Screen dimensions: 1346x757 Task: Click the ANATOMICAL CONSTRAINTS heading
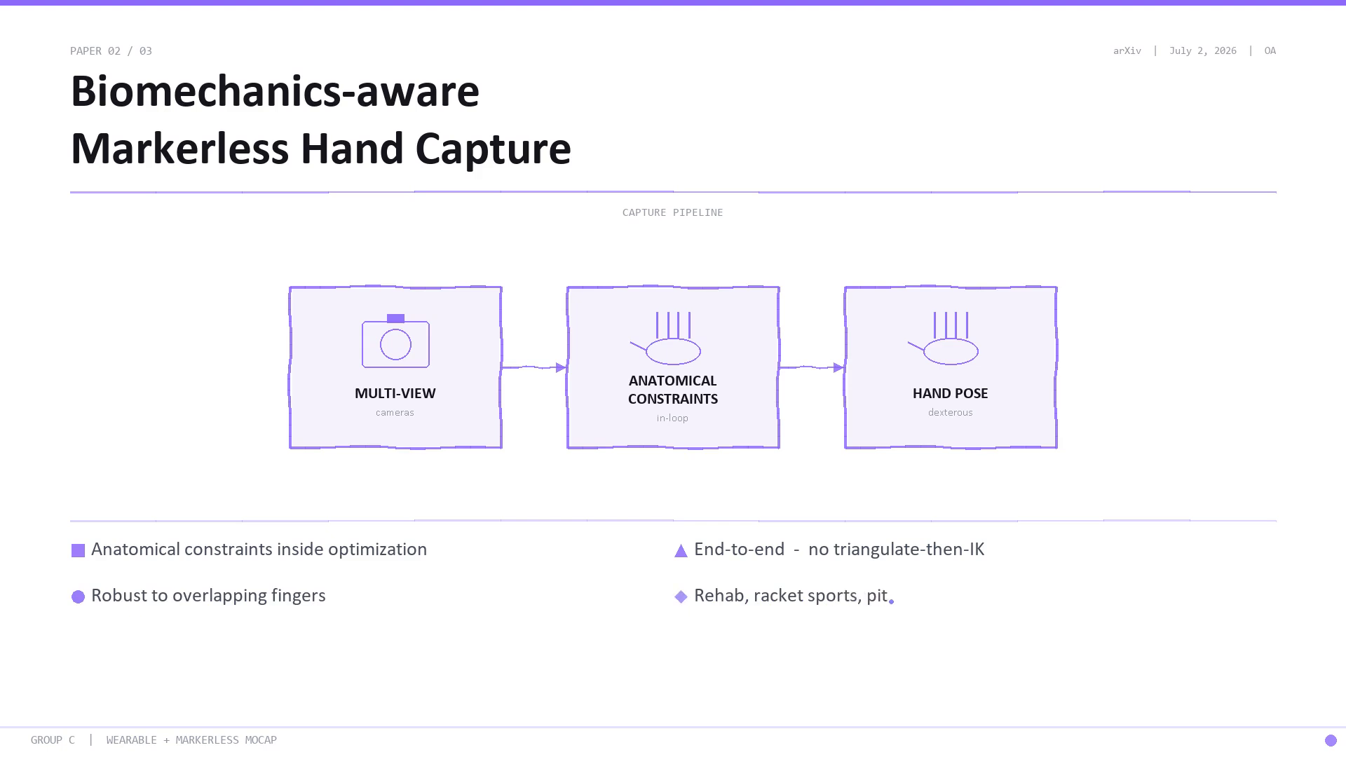pyautogui.click(x=673, y=390)
